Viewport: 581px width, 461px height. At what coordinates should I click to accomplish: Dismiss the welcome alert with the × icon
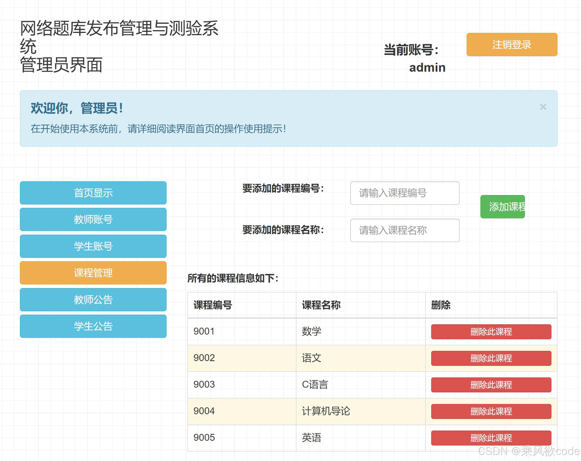click(543, 107)
